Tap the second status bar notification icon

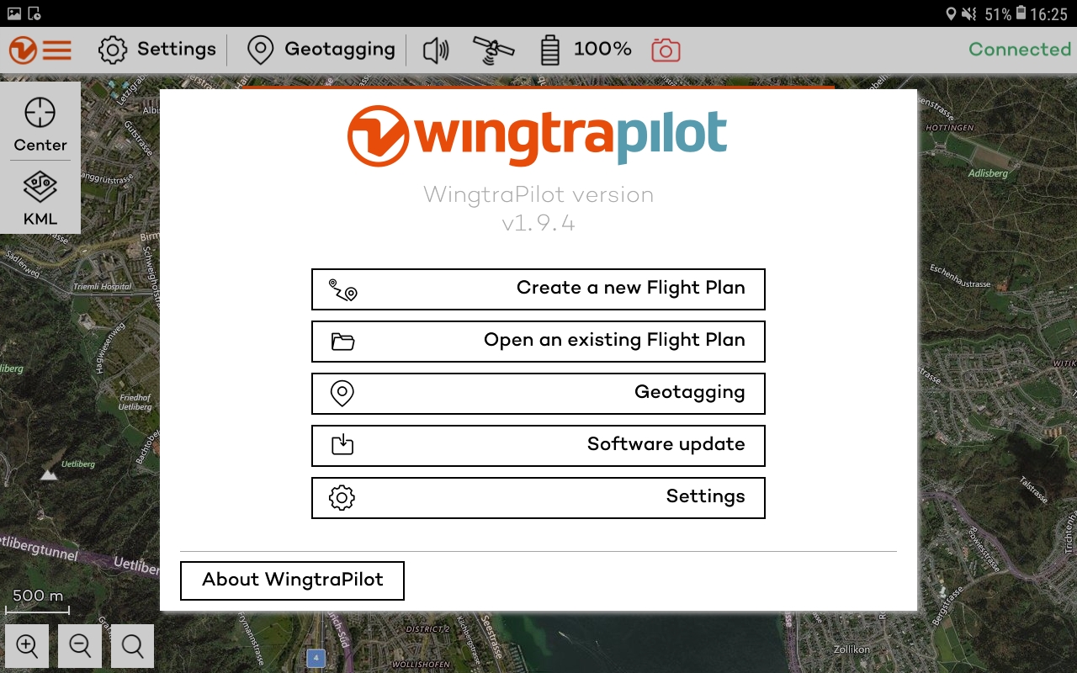[x=34, y=13]
